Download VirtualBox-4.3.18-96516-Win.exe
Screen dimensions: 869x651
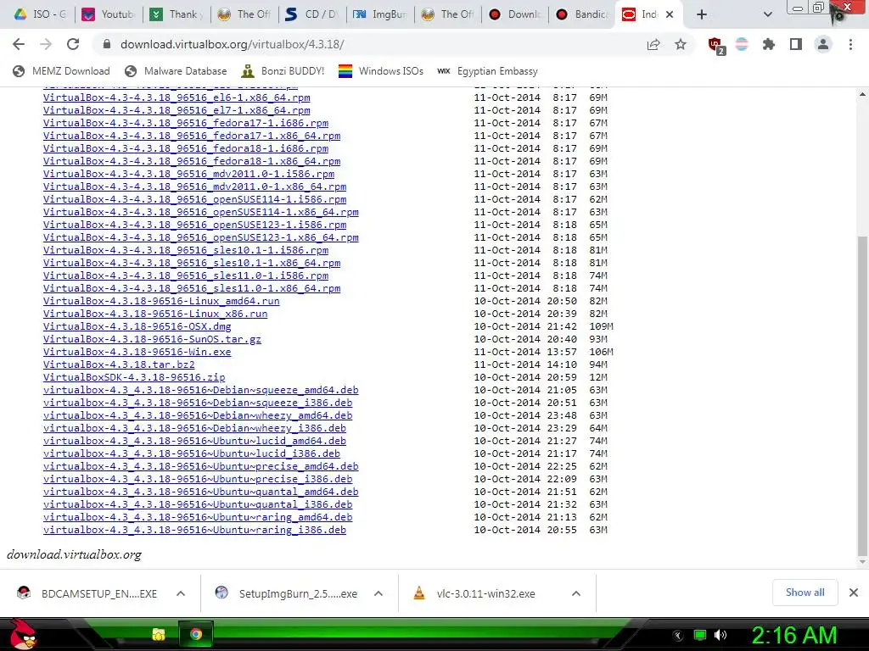point(137,352)
